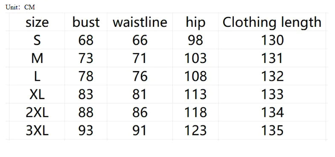Select hip value 98
Image resolution: width=335 pixels, height=157 pixels.
(x=195, y=40)
